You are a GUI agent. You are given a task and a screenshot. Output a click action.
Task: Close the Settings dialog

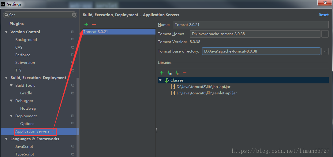(325, 3)
